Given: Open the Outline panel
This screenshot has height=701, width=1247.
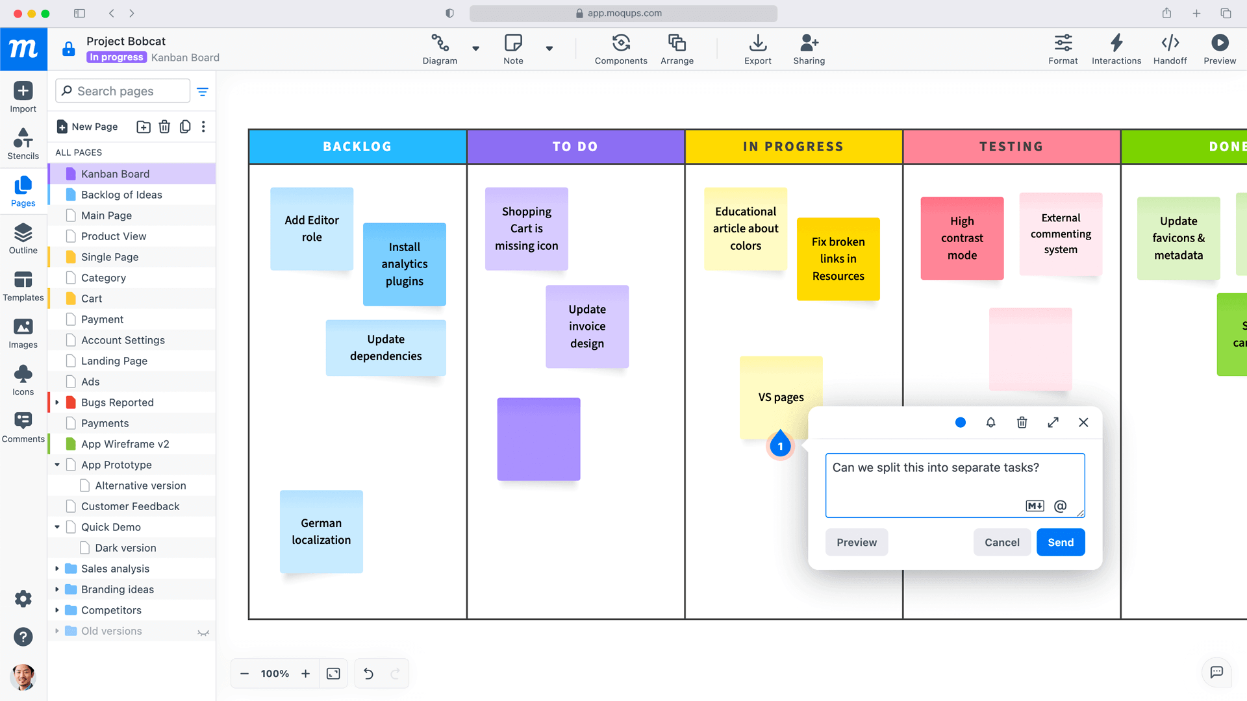Looking at the screenshot, I should 23,238.
